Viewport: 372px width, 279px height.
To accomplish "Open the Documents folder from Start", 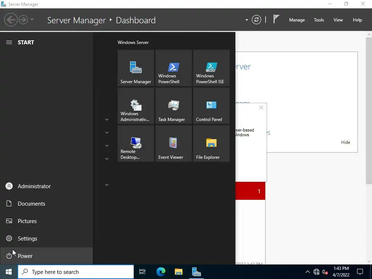I will tap(46, 203).
